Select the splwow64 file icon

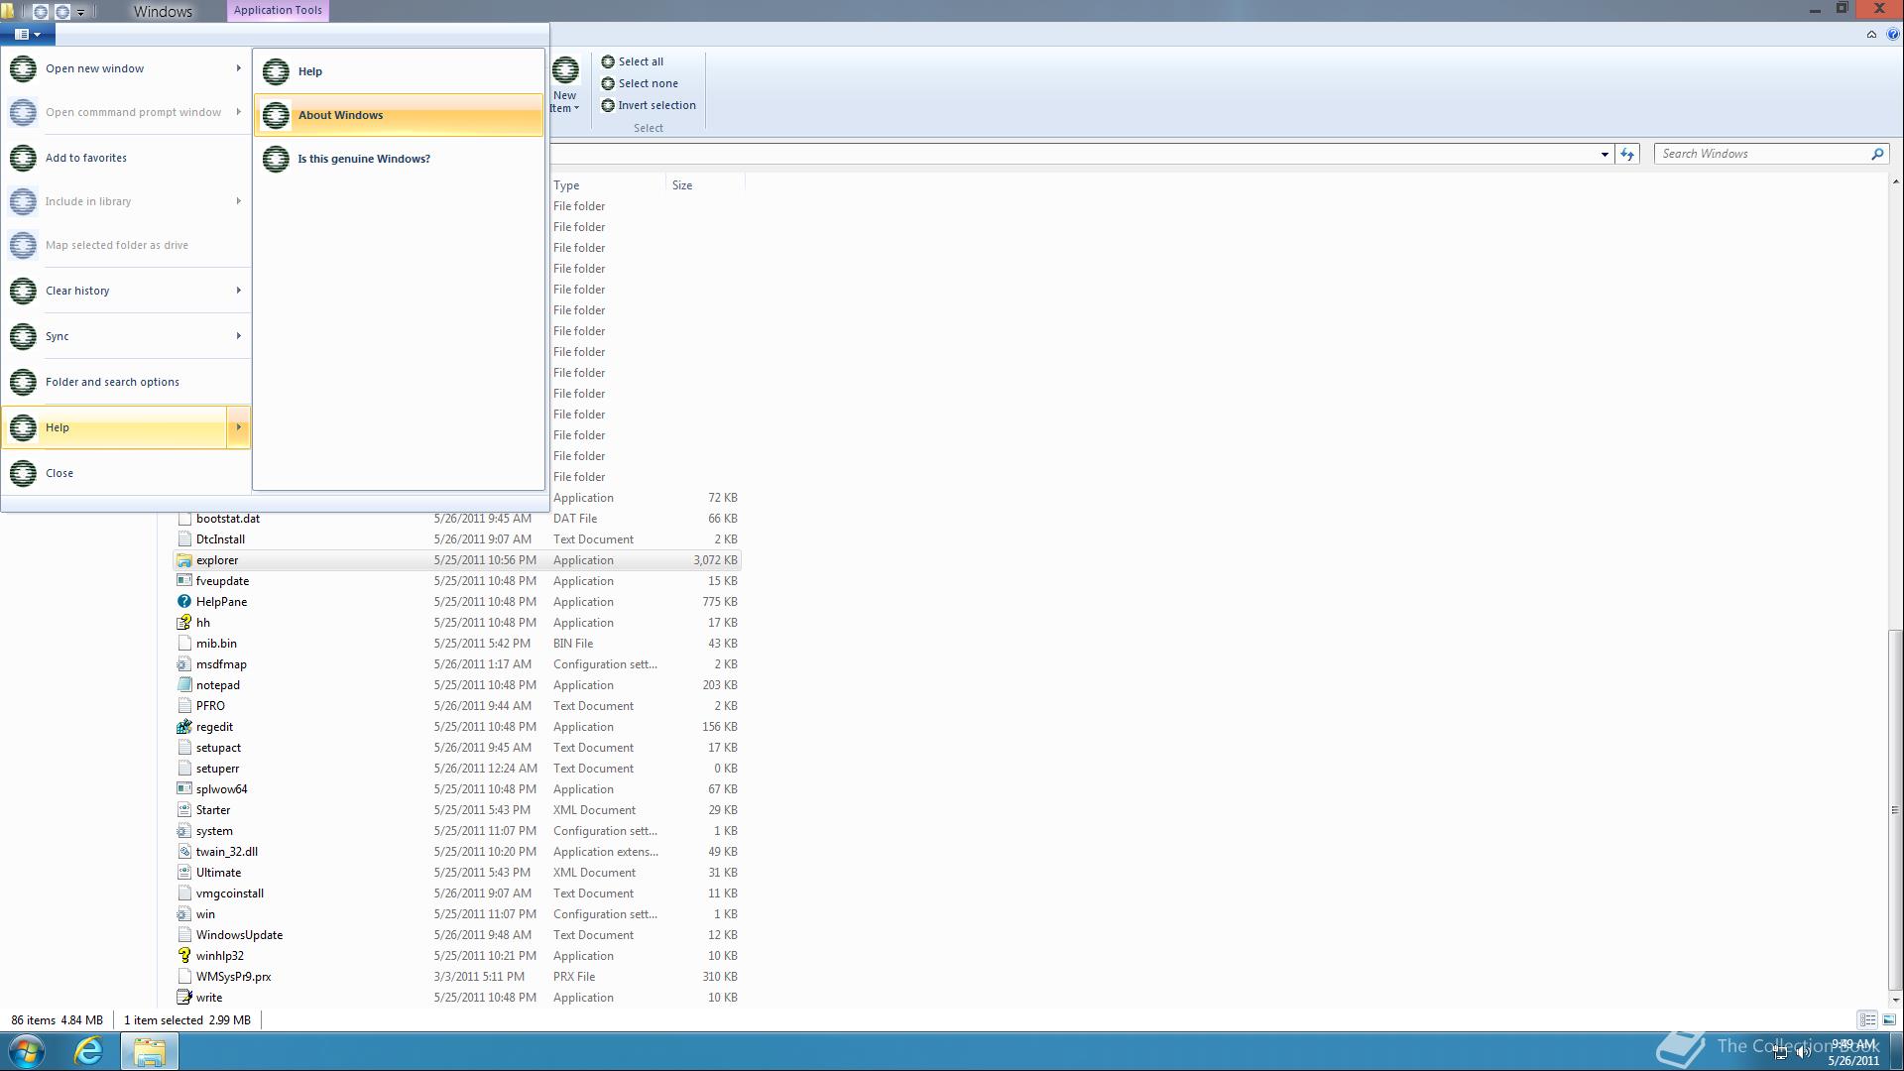184,789
